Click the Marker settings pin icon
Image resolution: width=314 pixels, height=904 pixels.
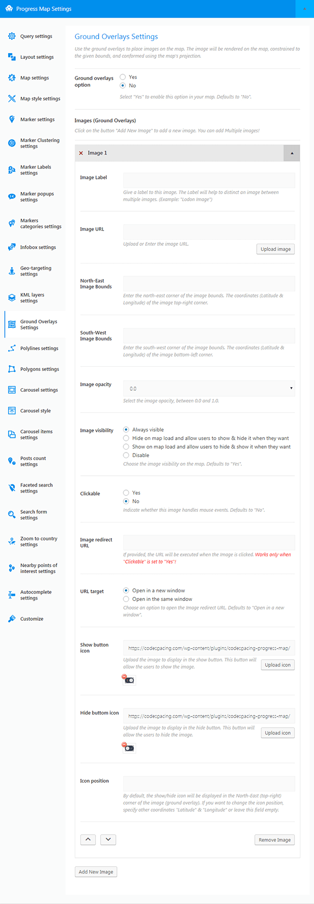(12, 119)
